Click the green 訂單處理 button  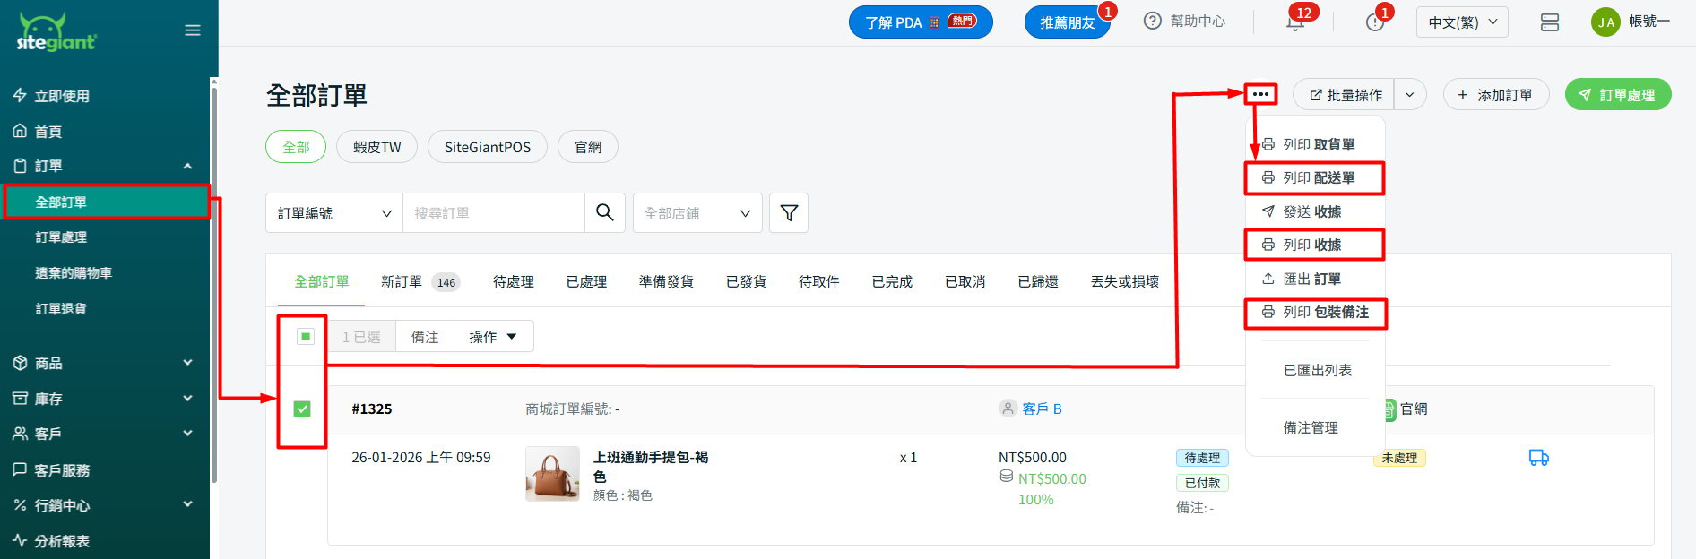pos(1617,95)
